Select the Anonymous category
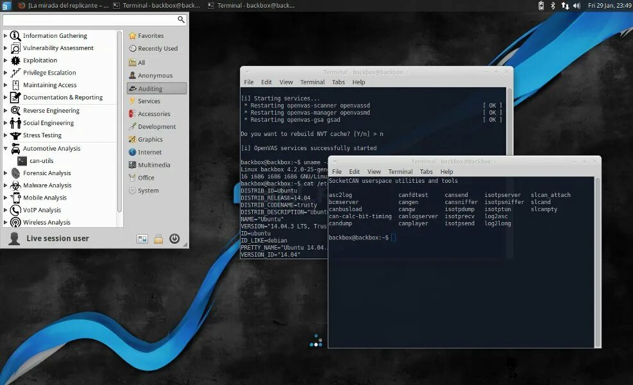Image resolution: width=633 pixels, height=385 pixels. 156,76
